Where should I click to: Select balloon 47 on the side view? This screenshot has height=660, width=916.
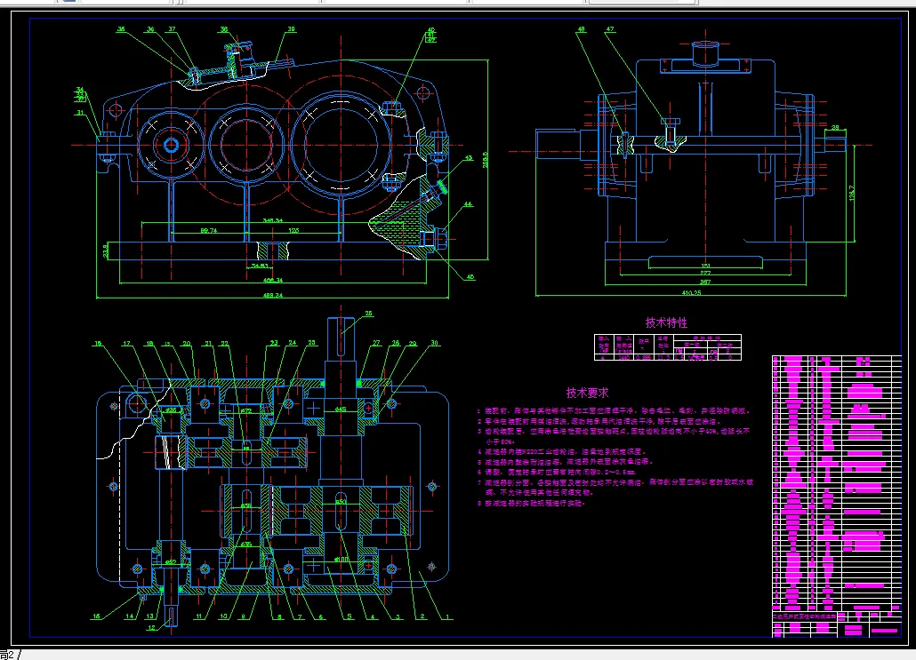(609, 28)
